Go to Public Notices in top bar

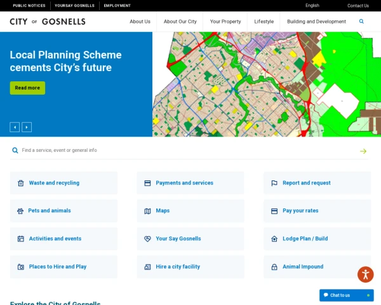(29, 6)
